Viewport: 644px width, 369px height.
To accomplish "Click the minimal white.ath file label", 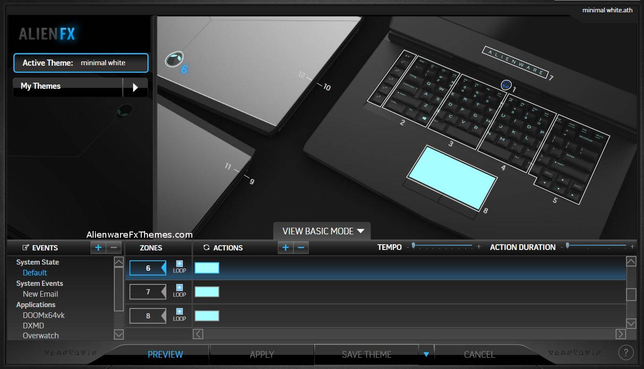I will click(x=607, y=10).
